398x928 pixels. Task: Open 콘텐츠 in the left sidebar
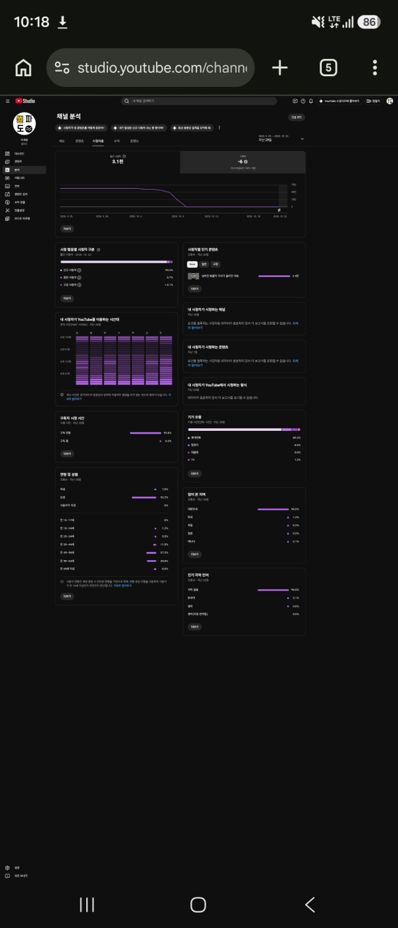point(25,162)
